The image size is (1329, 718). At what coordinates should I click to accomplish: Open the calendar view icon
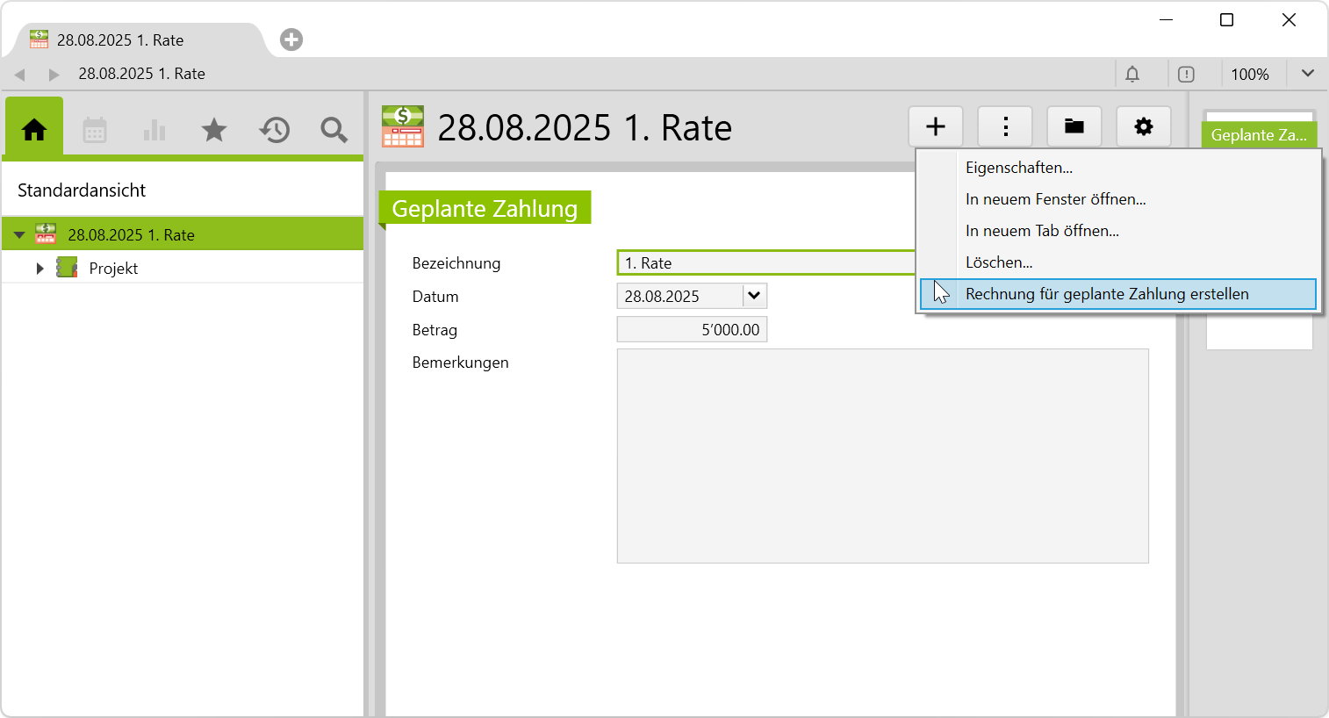point(95,130)
